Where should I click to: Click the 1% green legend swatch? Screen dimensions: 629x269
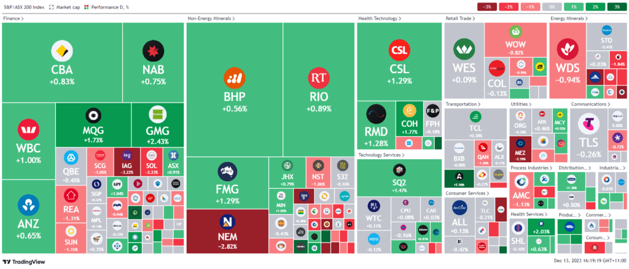click(x=572, y=7)
